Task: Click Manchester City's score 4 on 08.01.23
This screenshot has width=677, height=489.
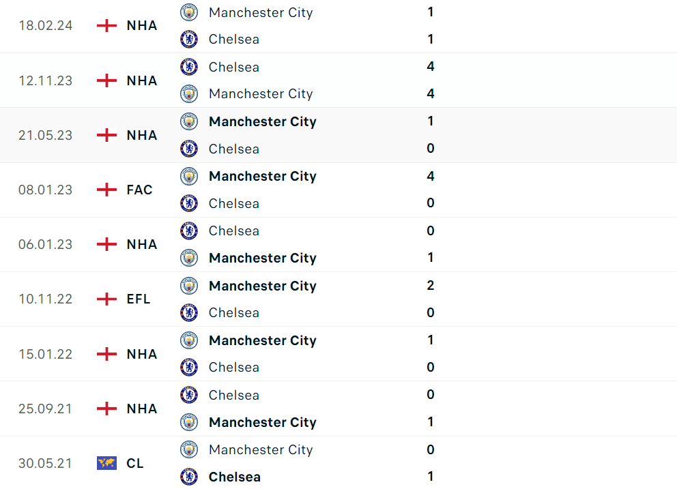Action: click(x=431, y=176)
